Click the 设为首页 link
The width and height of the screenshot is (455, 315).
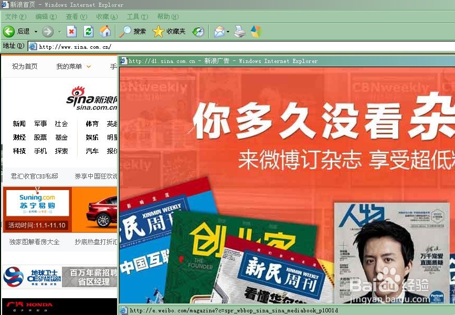coord(25,67)
